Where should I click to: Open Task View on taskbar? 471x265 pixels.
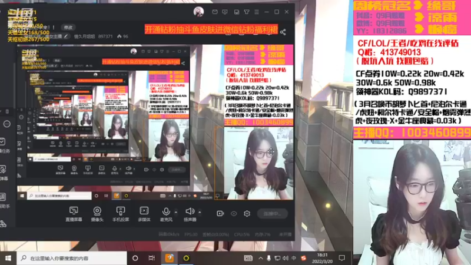pyautogui.click(x=152, y=258)
